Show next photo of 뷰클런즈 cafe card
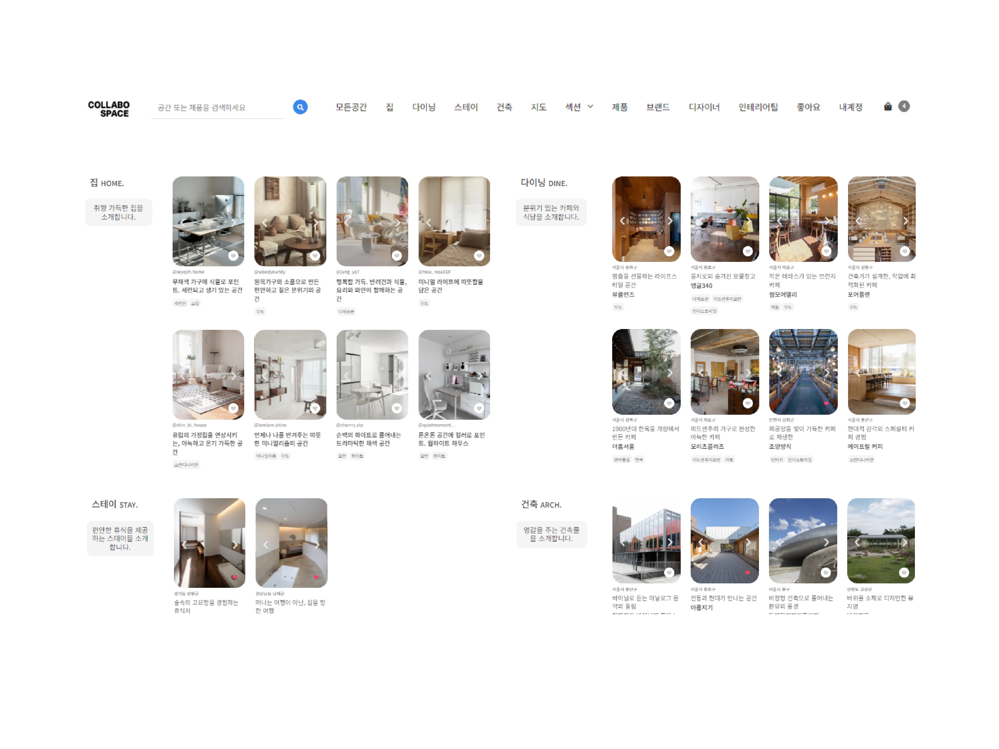 point(670,221)
